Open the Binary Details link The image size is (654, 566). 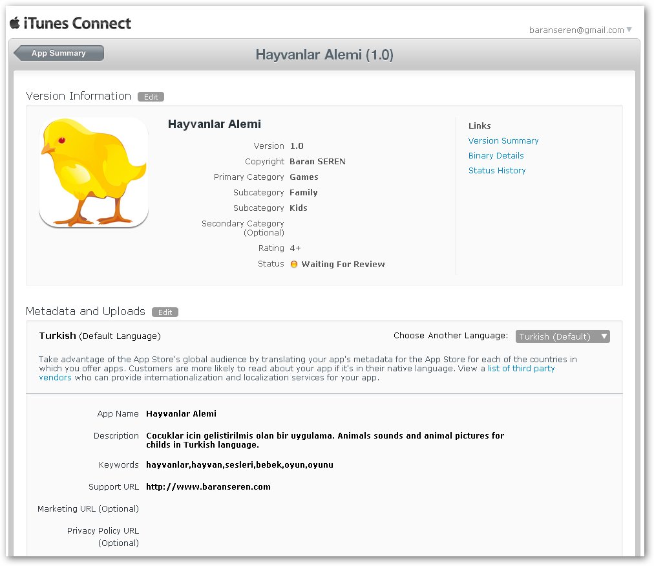[496, 156]
